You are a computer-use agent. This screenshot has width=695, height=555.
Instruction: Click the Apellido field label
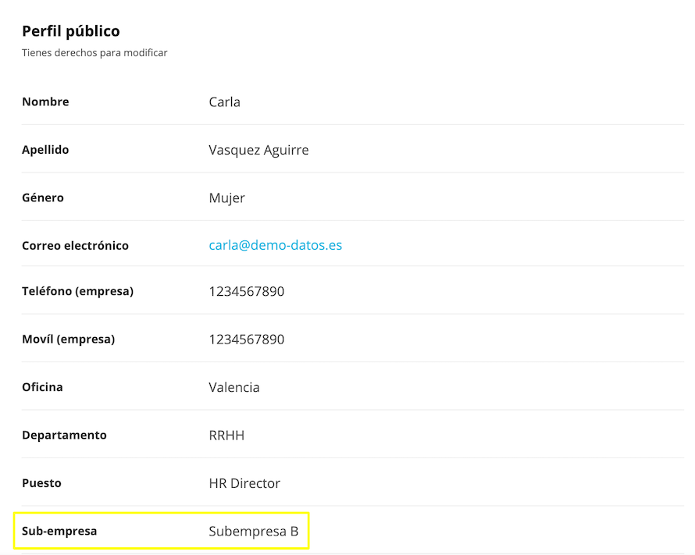coord(45,150)
